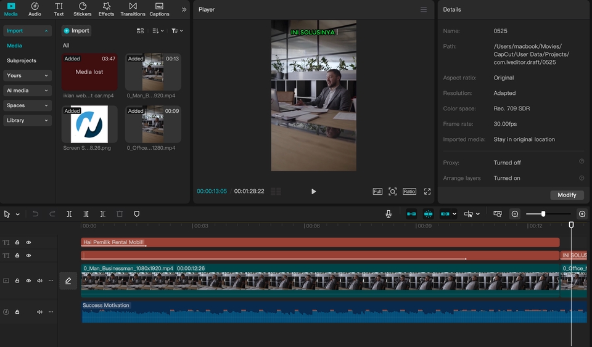
Task: Open the Captions tab
Action: point(159,9)
